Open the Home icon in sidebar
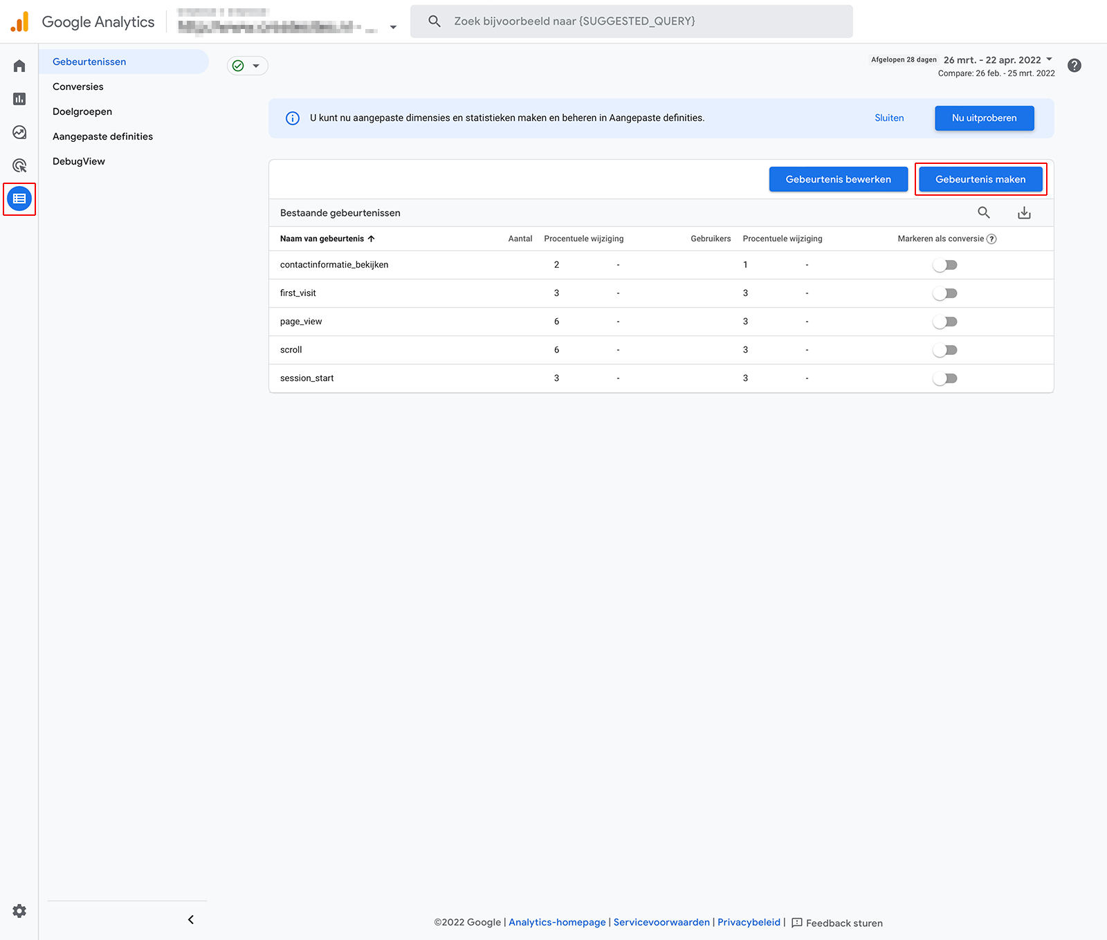Viewport: 1107px width, 940px height. [19, 66]
